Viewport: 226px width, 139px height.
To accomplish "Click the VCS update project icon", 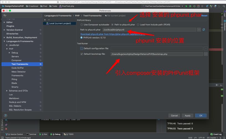I will (x=207, y=6).
